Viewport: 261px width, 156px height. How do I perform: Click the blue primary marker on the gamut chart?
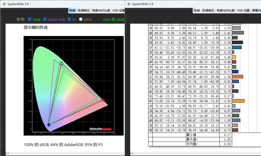tap(49, 125)
